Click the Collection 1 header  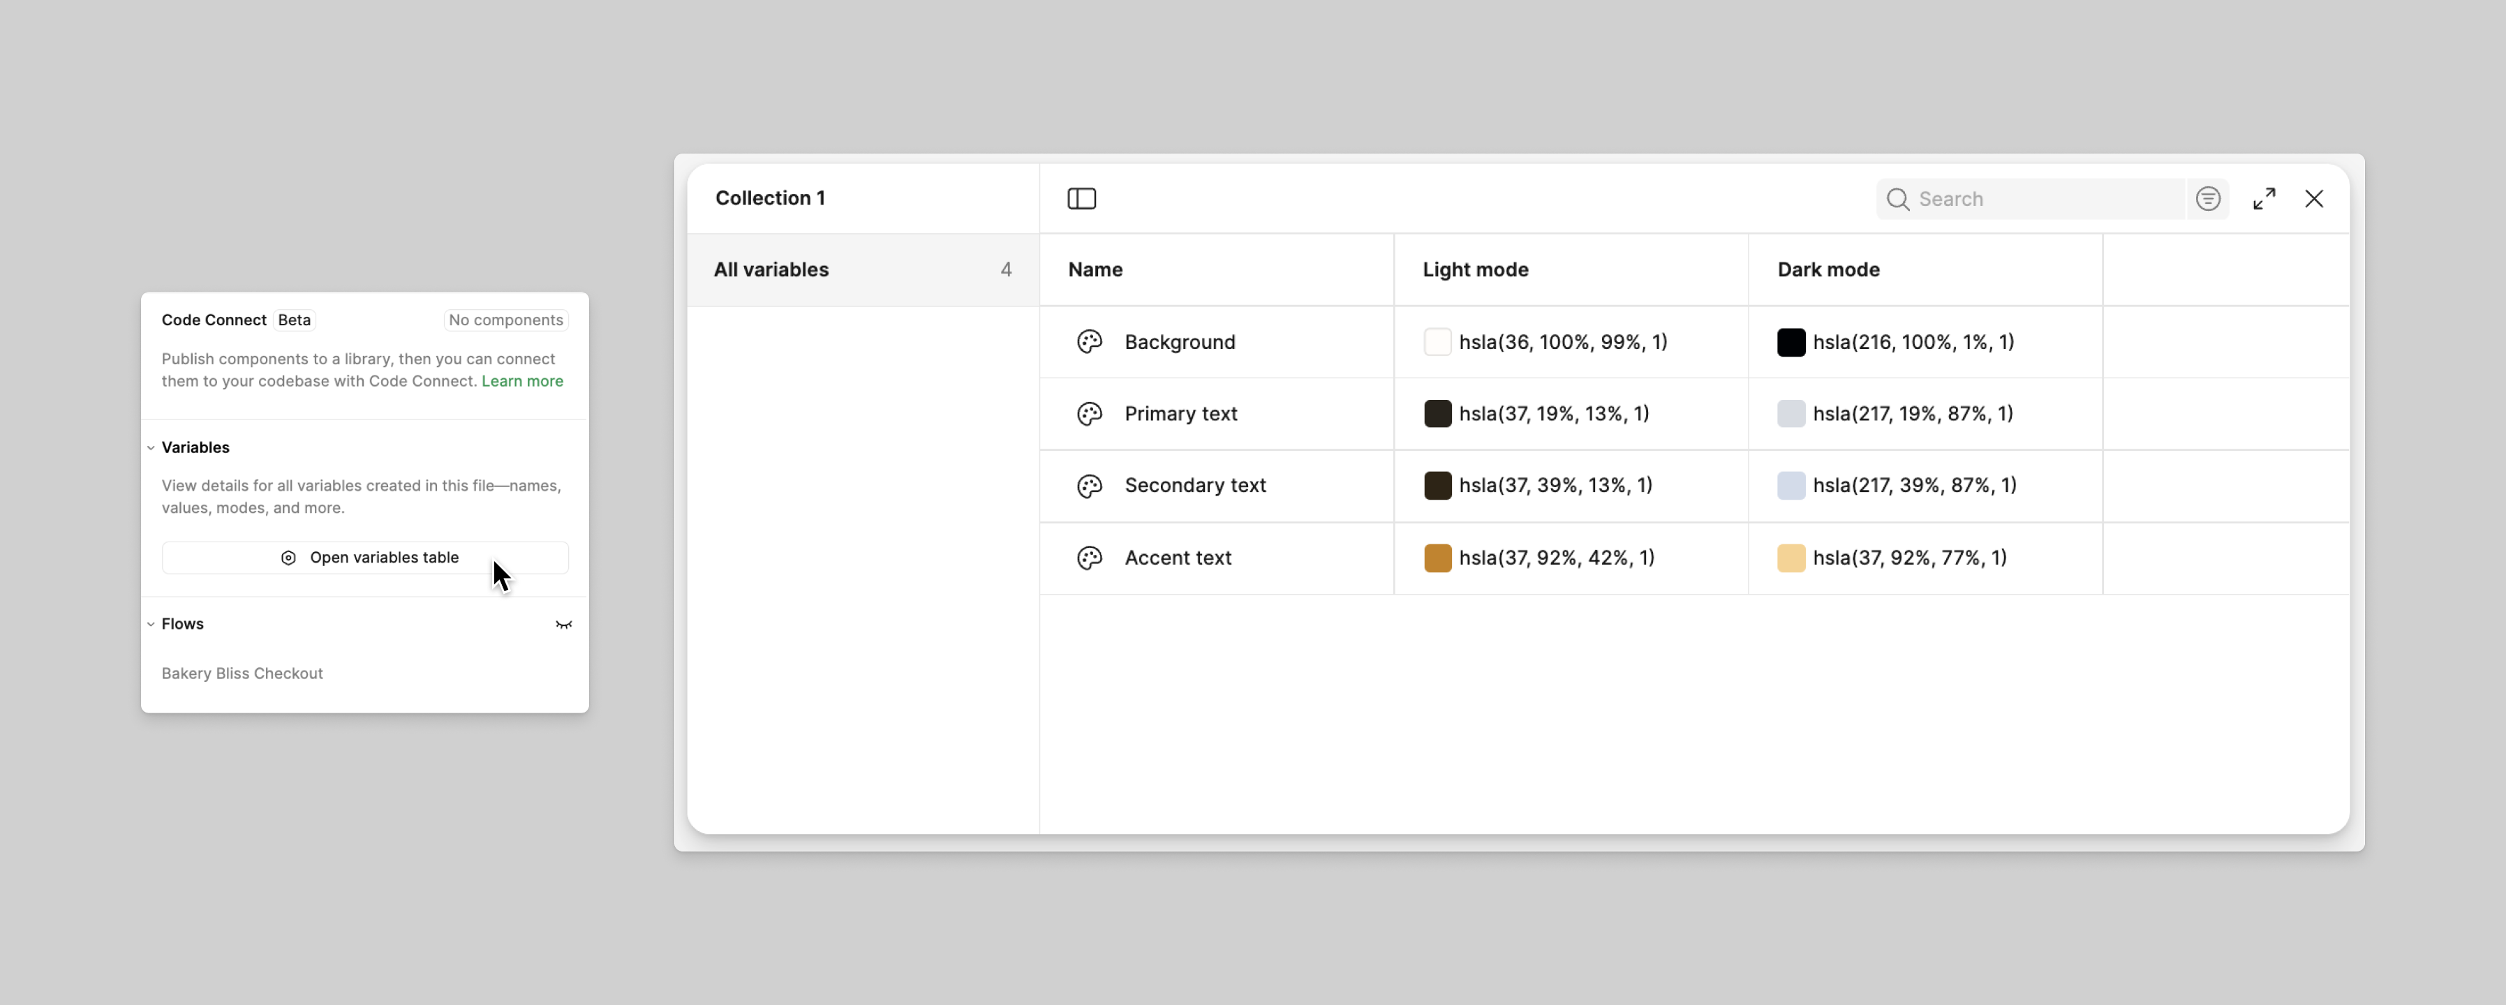(x=769, y=198)
